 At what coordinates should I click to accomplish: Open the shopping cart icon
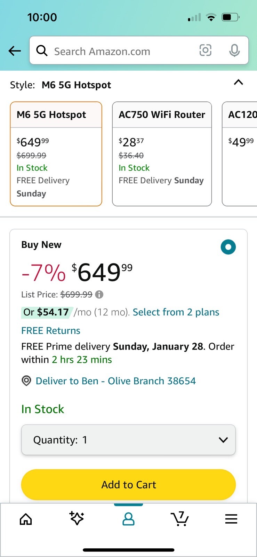click(x=180, y=519)
